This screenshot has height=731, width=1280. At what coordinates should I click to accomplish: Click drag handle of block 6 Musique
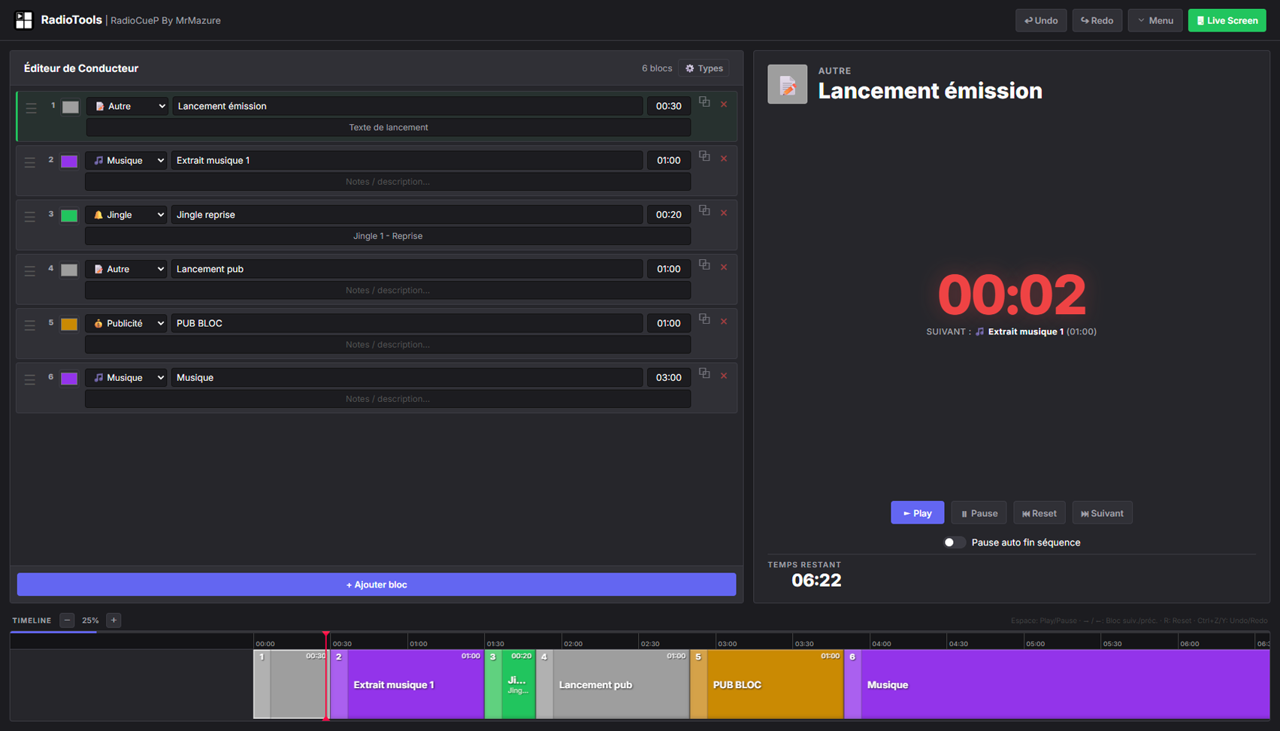click(30, 379)
